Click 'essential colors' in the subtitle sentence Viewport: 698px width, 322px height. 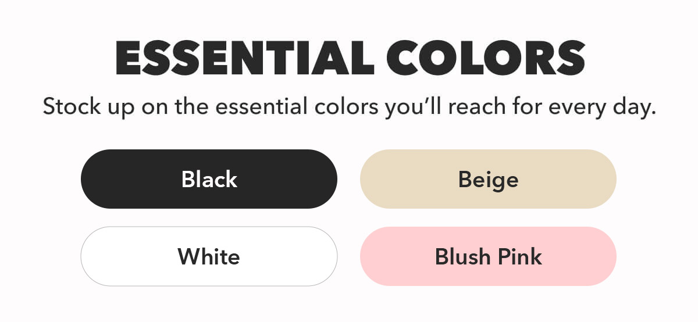coord(298,108)
